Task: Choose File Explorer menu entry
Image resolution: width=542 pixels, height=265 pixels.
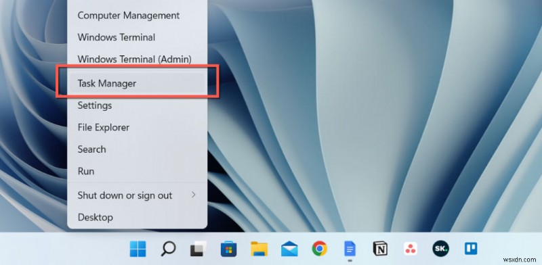Action: click(138, 127)
